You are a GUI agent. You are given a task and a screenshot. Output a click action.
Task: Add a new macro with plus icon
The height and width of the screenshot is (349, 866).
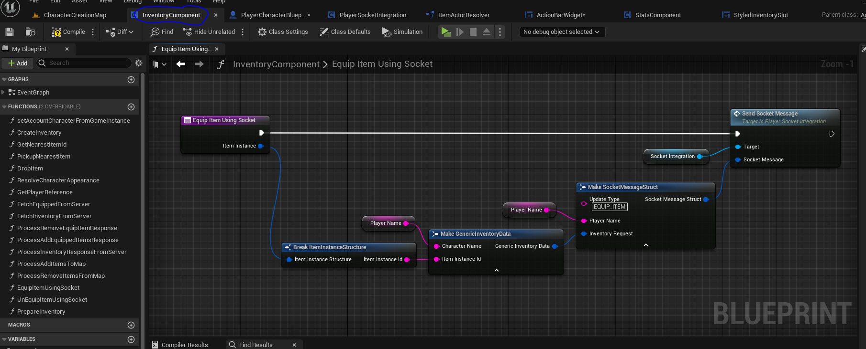[x=131, y=325]
